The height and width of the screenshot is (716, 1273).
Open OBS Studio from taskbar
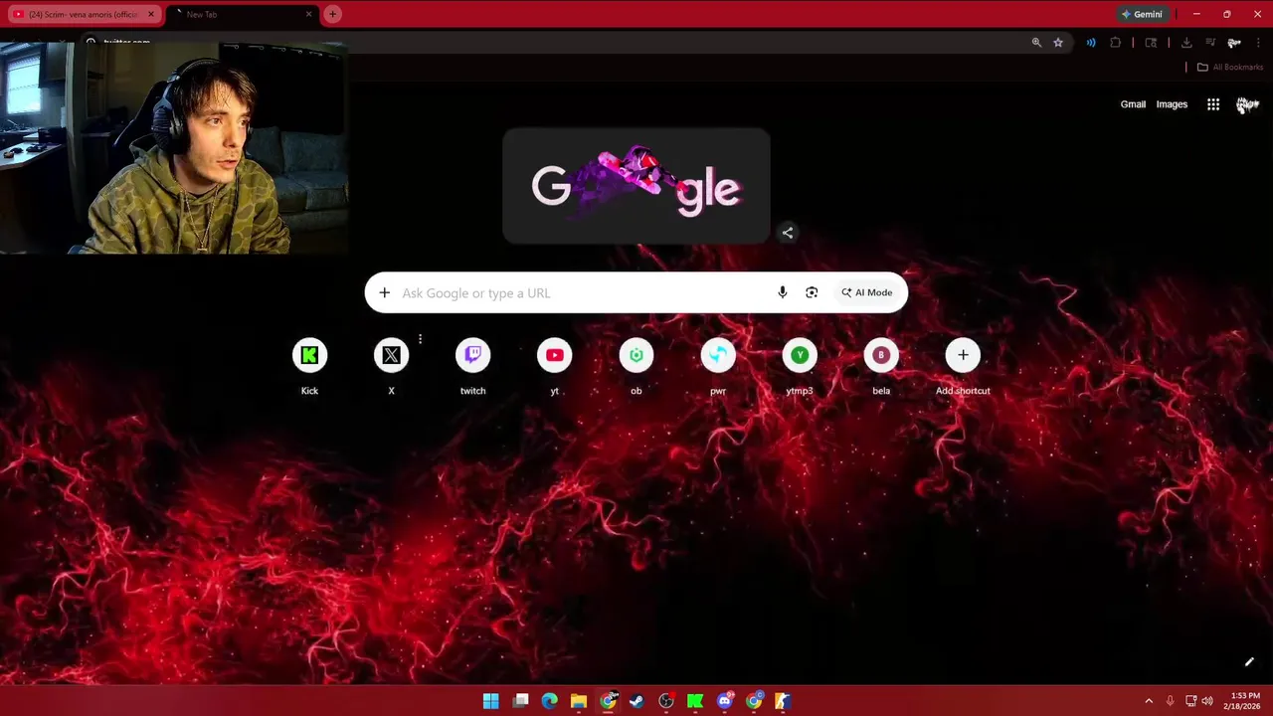pyautogui.click(x=666, y=701)
